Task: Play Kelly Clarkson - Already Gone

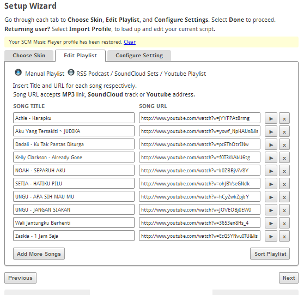Action: point(271,158)
